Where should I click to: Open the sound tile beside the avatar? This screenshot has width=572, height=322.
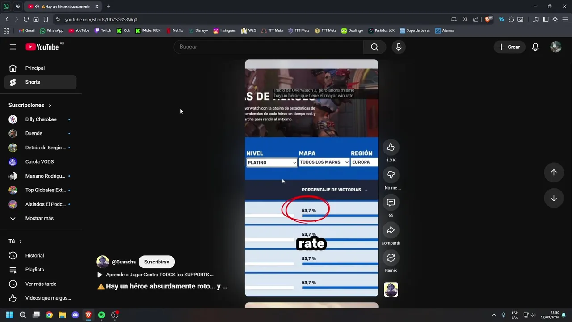[x=391, y=289]
